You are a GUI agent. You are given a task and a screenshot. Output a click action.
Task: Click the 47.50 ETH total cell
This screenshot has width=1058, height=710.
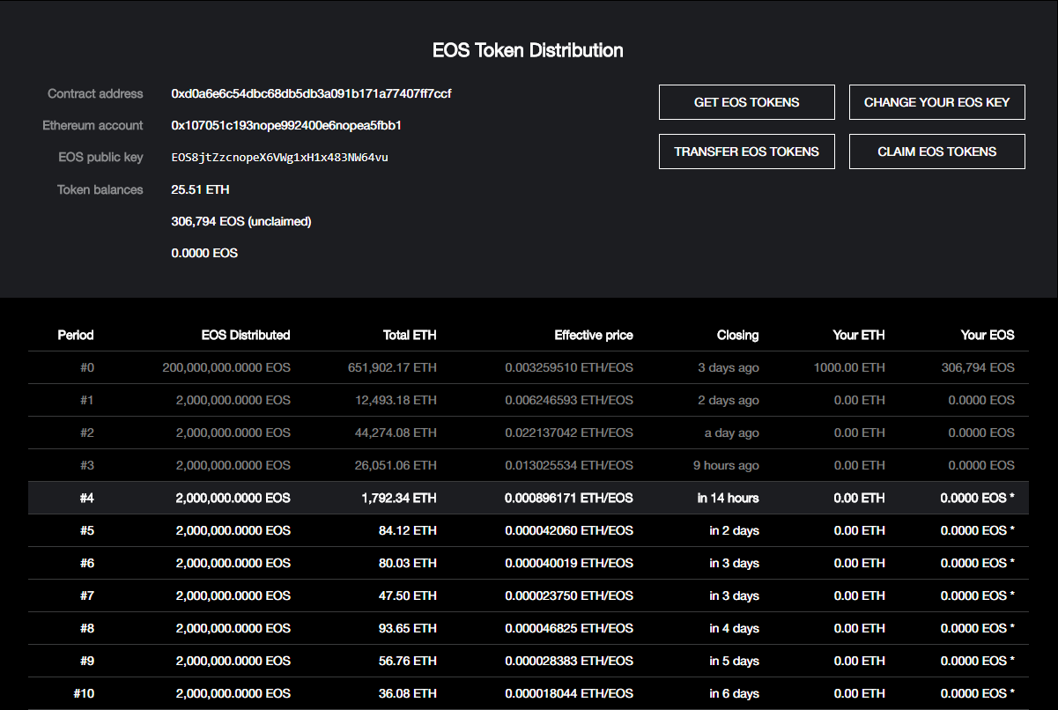408,595
